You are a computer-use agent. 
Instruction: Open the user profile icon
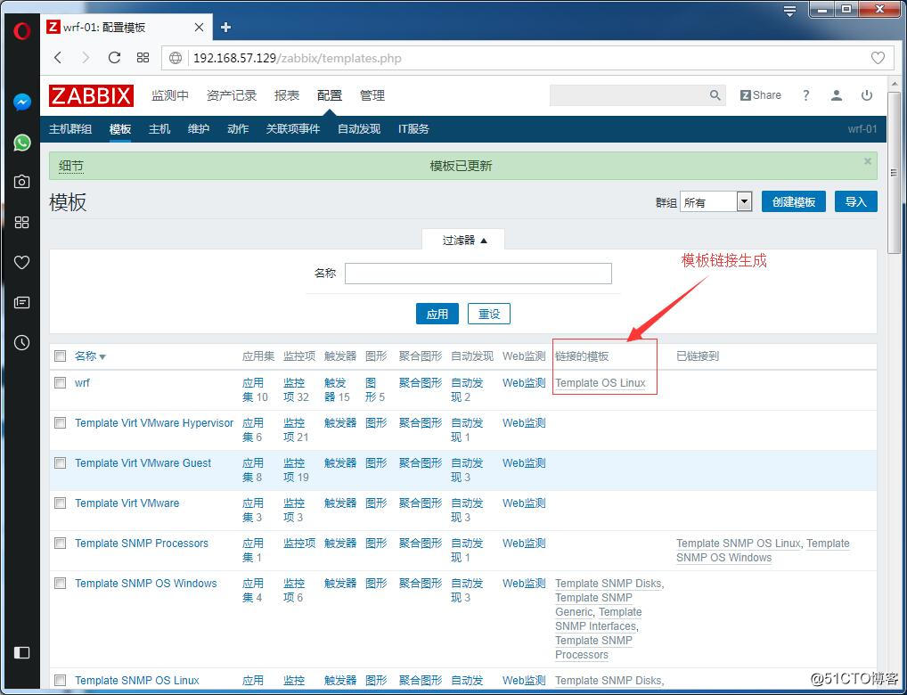pos(837,95)
